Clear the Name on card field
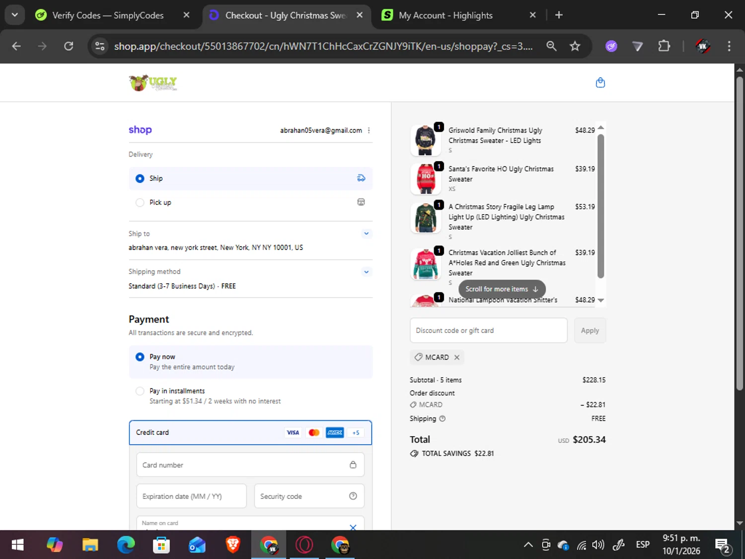 tap(353, 527)
